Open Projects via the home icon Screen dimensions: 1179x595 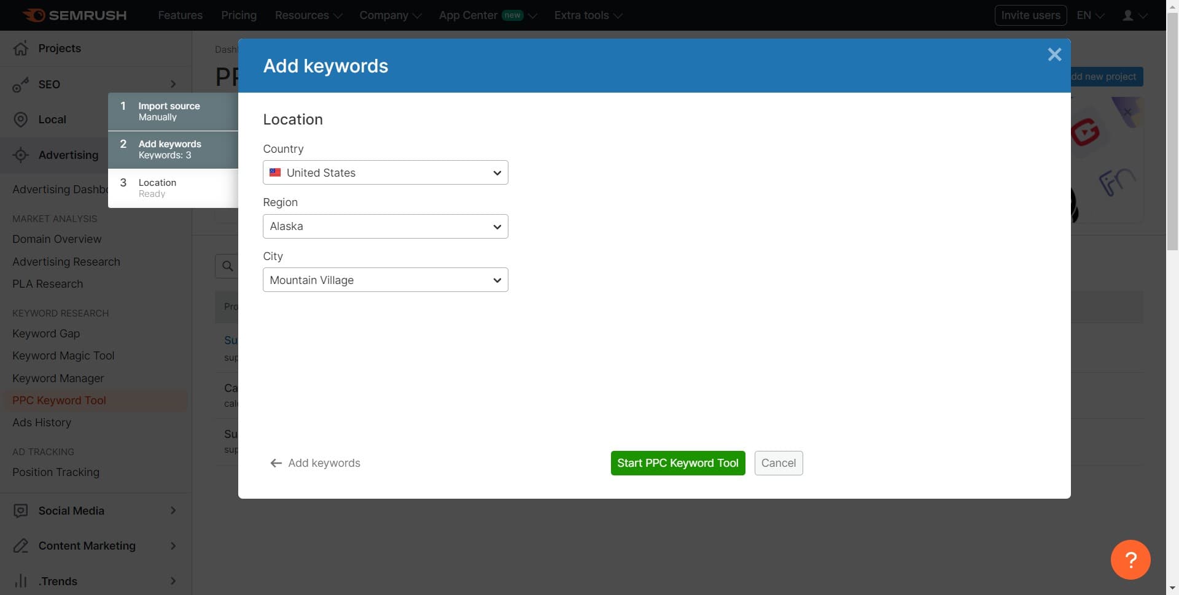tap(21, 48)
